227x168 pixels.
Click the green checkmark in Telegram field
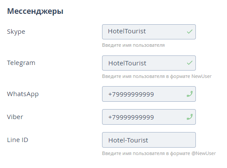189,63
